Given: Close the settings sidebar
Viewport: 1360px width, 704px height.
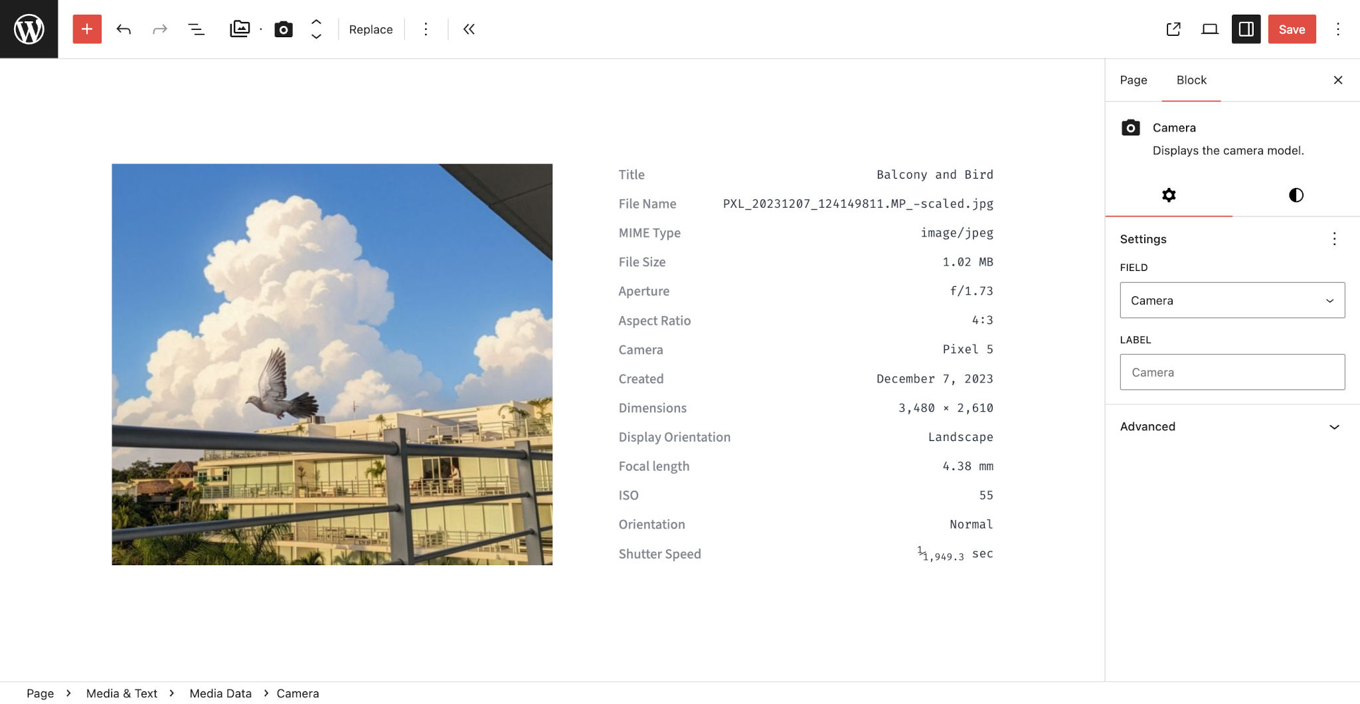Looking at the screenshot, I should pos(1338,80).
